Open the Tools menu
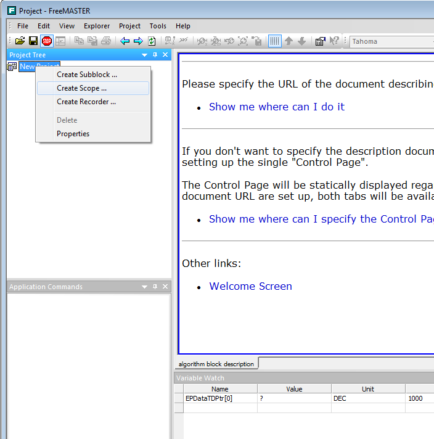This screenshot has height=439, width=434. pos(158,26)
